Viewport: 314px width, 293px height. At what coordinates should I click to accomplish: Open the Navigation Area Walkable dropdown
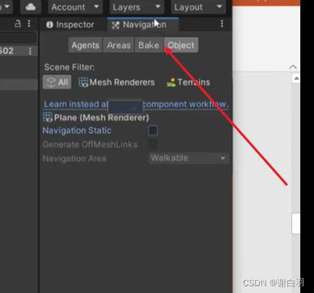[189, 158]
